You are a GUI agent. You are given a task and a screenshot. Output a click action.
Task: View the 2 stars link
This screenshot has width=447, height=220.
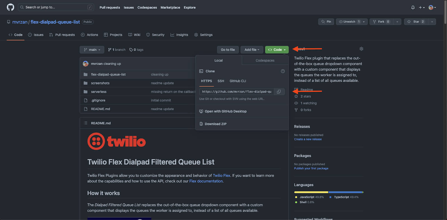click(x=303, y=96)
